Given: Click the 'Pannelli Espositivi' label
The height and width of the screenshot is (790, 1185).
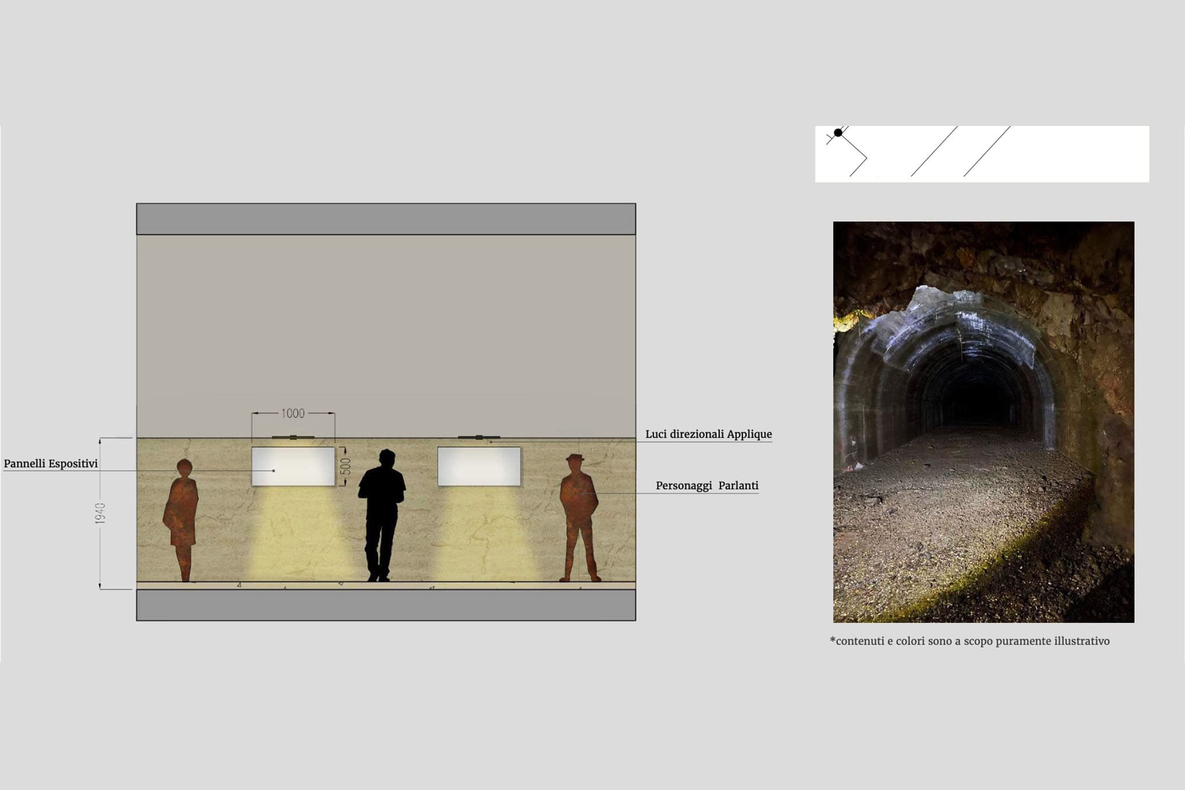Looking at the screenshot, I should [x=51, y=464].
